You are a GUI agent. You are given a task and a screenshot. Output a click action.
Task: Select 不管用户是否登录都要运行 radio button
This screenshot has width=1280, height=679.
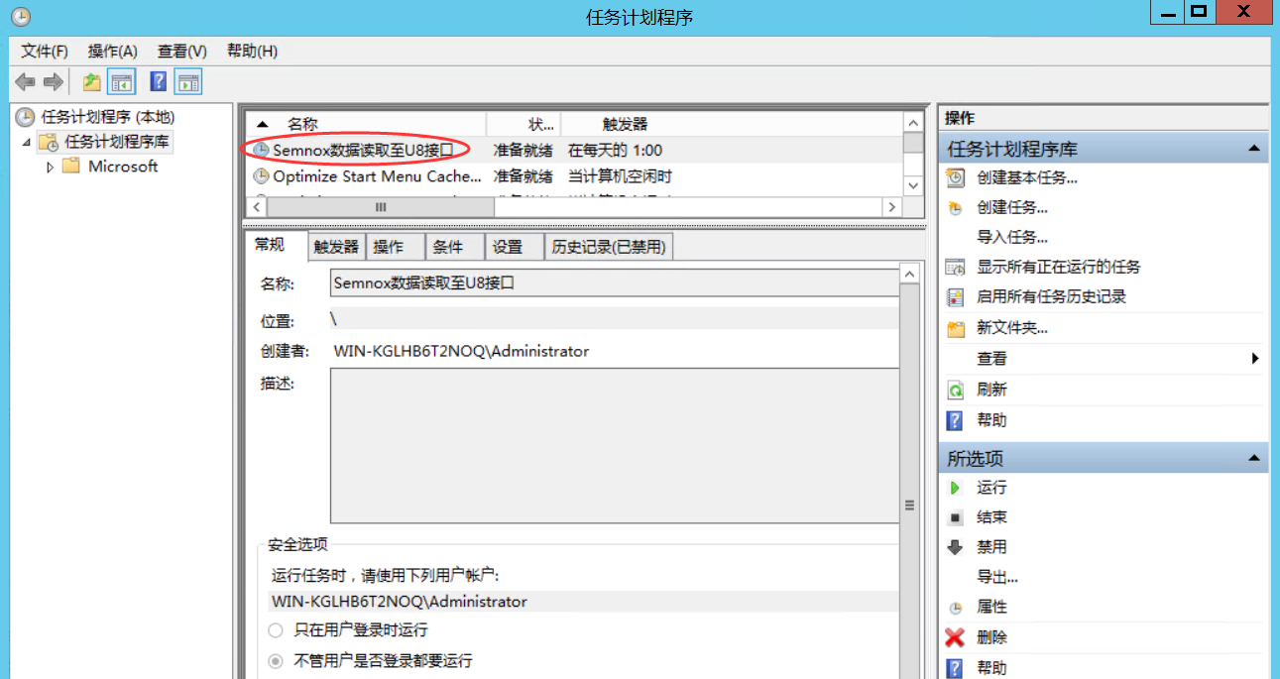click(x=276, y=660)
